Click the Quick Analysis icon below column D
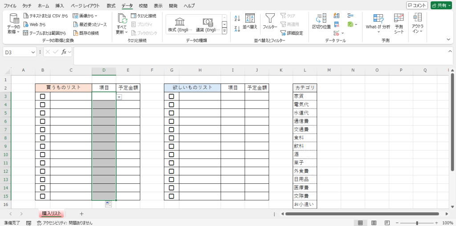This screenshot has height=226, width=456. pos(108,203)
